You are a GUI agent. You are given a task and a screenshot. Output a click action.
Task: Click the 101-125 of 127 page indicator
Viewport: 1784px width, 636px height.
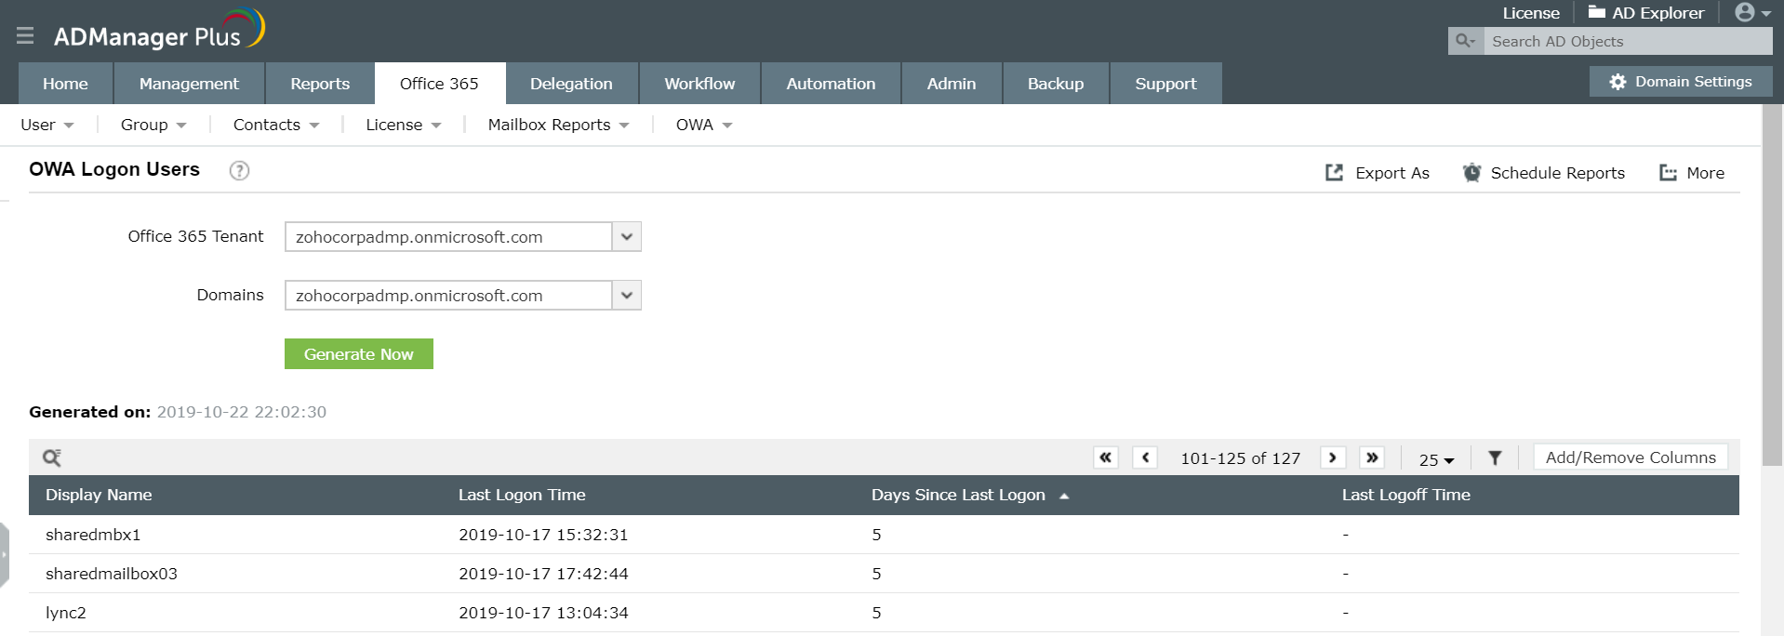tap(1240, 458)
